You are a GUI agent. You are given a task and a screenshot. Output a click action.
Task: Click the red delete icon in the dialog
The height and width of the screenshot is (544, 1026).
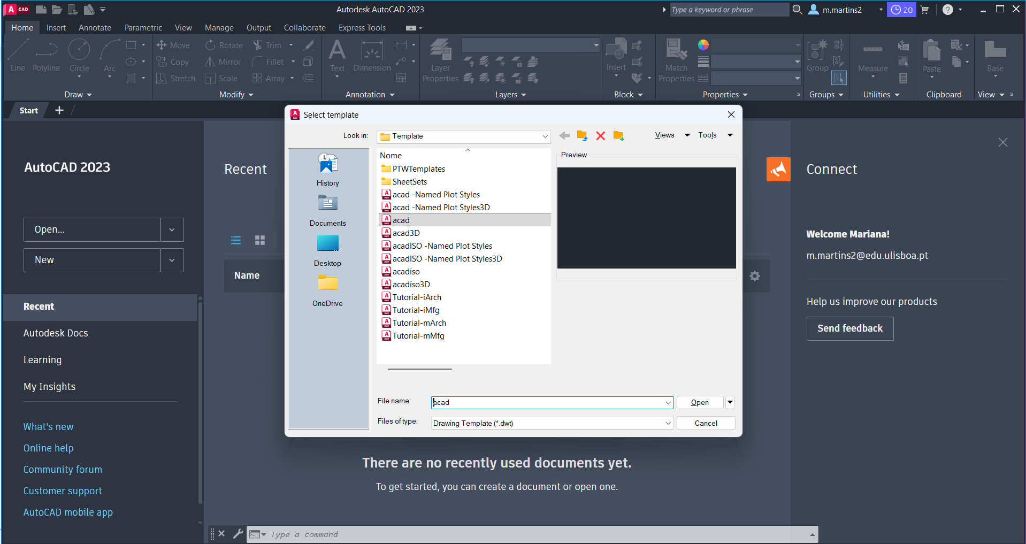pos(601,136)
